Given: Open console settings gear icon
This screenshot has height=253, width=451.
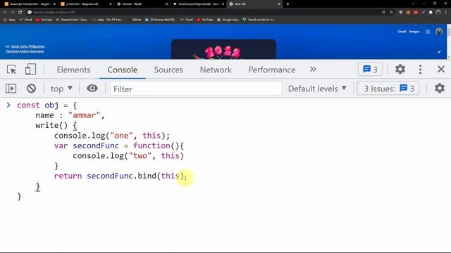Looking at the screenshot, I should pyautogui.click(x=440, y=89).
